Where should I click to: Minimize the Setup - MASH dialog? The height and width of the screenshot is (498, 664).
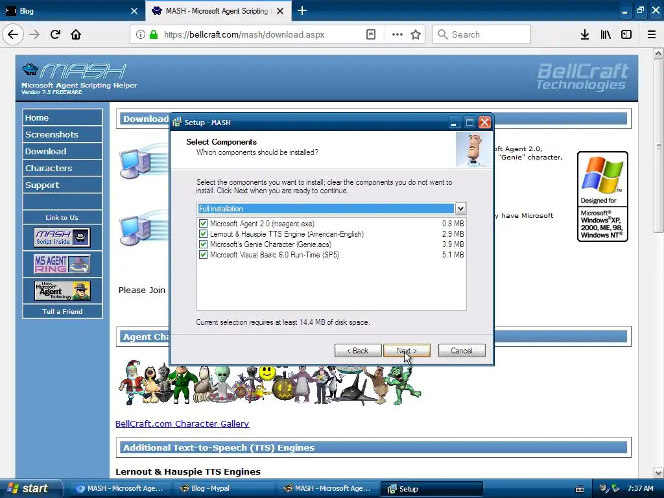(453, 123)
